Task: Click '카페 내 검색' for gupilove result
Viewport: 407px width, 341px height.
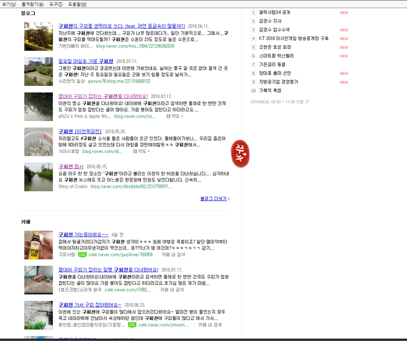Action: pos(173,255)
